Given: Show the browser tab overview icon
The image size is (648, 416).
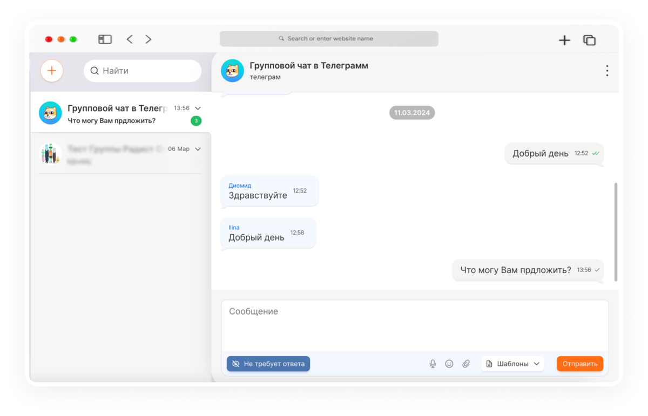Looking at the screenshot, I should 589,40.
